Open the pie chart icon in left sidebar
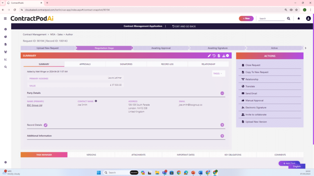The width and height of the screenshot is (314, 176). click(5, 37)
